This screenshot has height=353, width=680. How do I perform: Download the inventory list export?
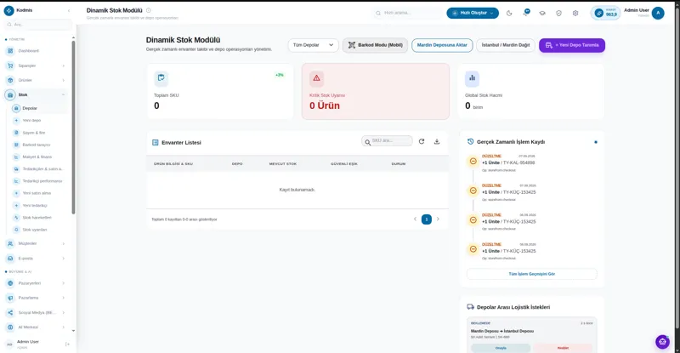[x=437, y=141]
